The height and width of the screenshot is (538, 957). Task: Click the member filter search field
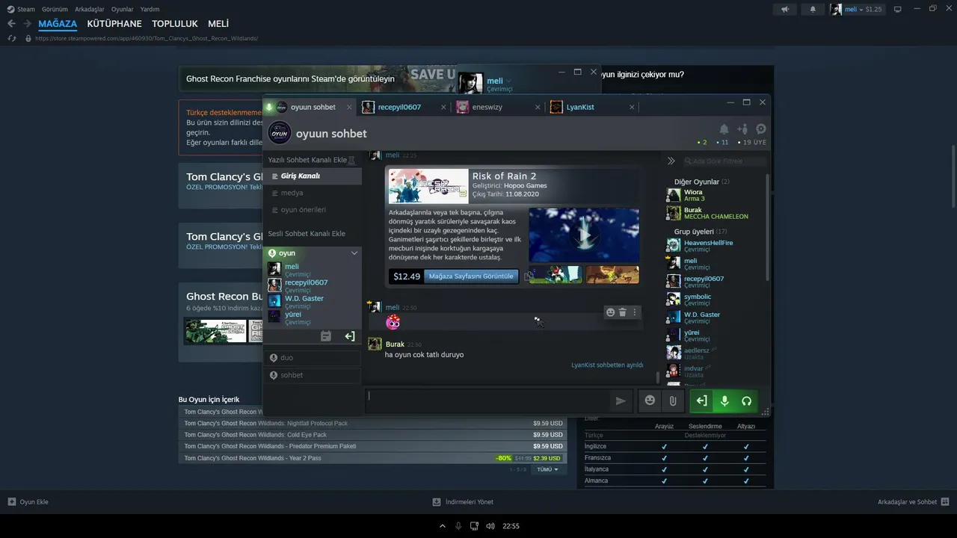[x=725, y=161]
